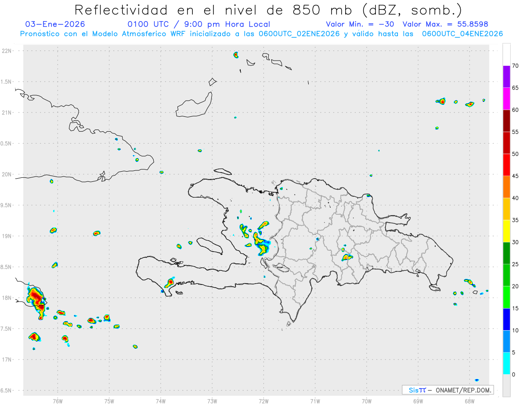Viewport: 527px width, 407px height.
Task: Select the 'Valor Max. = 55.8598' text
Action: 445,24
